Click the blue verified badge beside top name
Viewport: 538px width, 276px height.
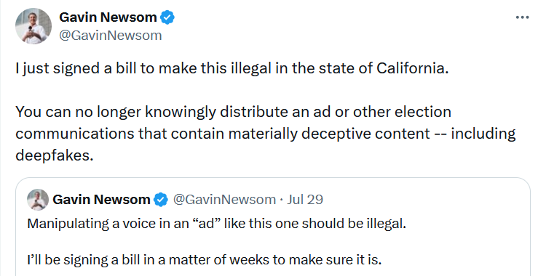tap(167, 17)
